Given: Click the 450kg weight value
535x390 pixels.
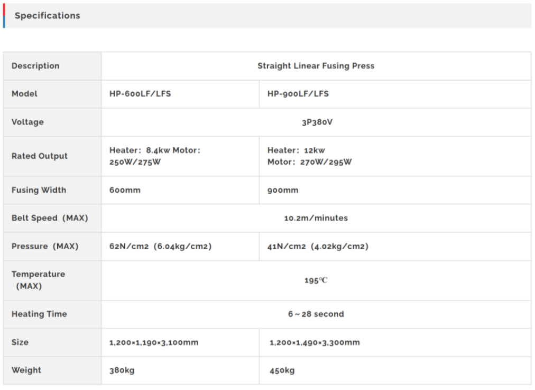Looking at the screenshot, I should pyautogui.click(x=282, y=370).
